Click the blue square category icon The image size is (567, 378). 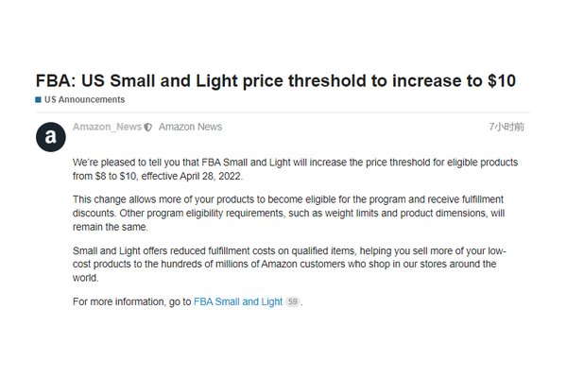coord(39,100)
